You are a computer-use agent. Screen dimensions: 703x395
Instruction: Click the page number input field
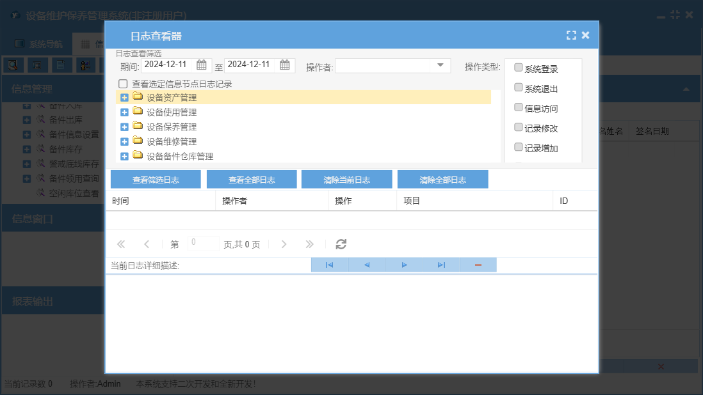coord(204,244)
